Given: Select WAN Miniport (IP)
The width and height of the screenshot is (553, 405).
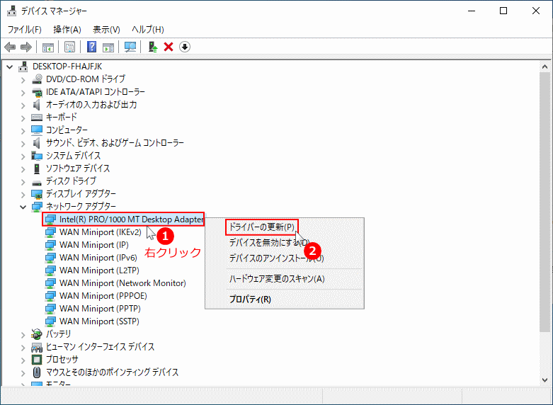Looking at the screenshot, I should pyautogui.click(x=93, y=245).
